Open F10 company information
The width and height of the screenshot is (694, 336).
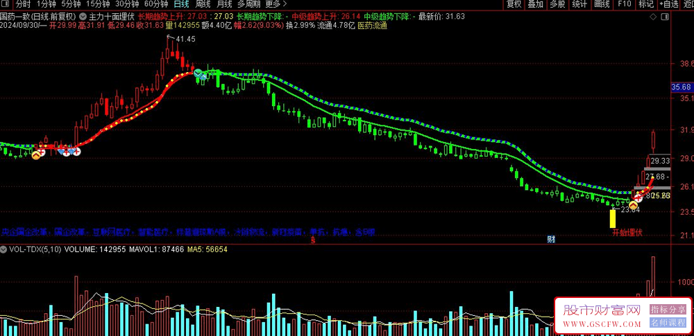pos(624,4)
